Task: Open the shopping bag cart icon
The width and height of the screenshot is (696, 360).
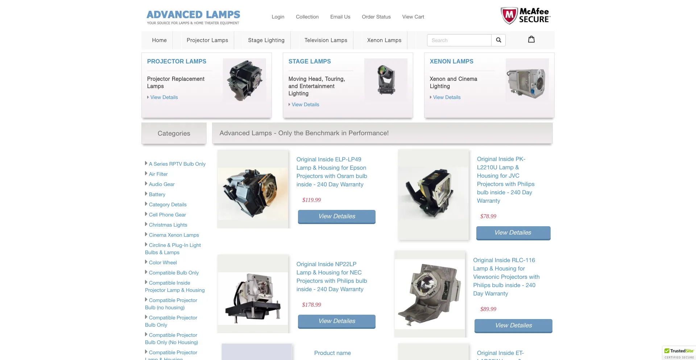Action: pyautogui.click(x=531, y=40)
